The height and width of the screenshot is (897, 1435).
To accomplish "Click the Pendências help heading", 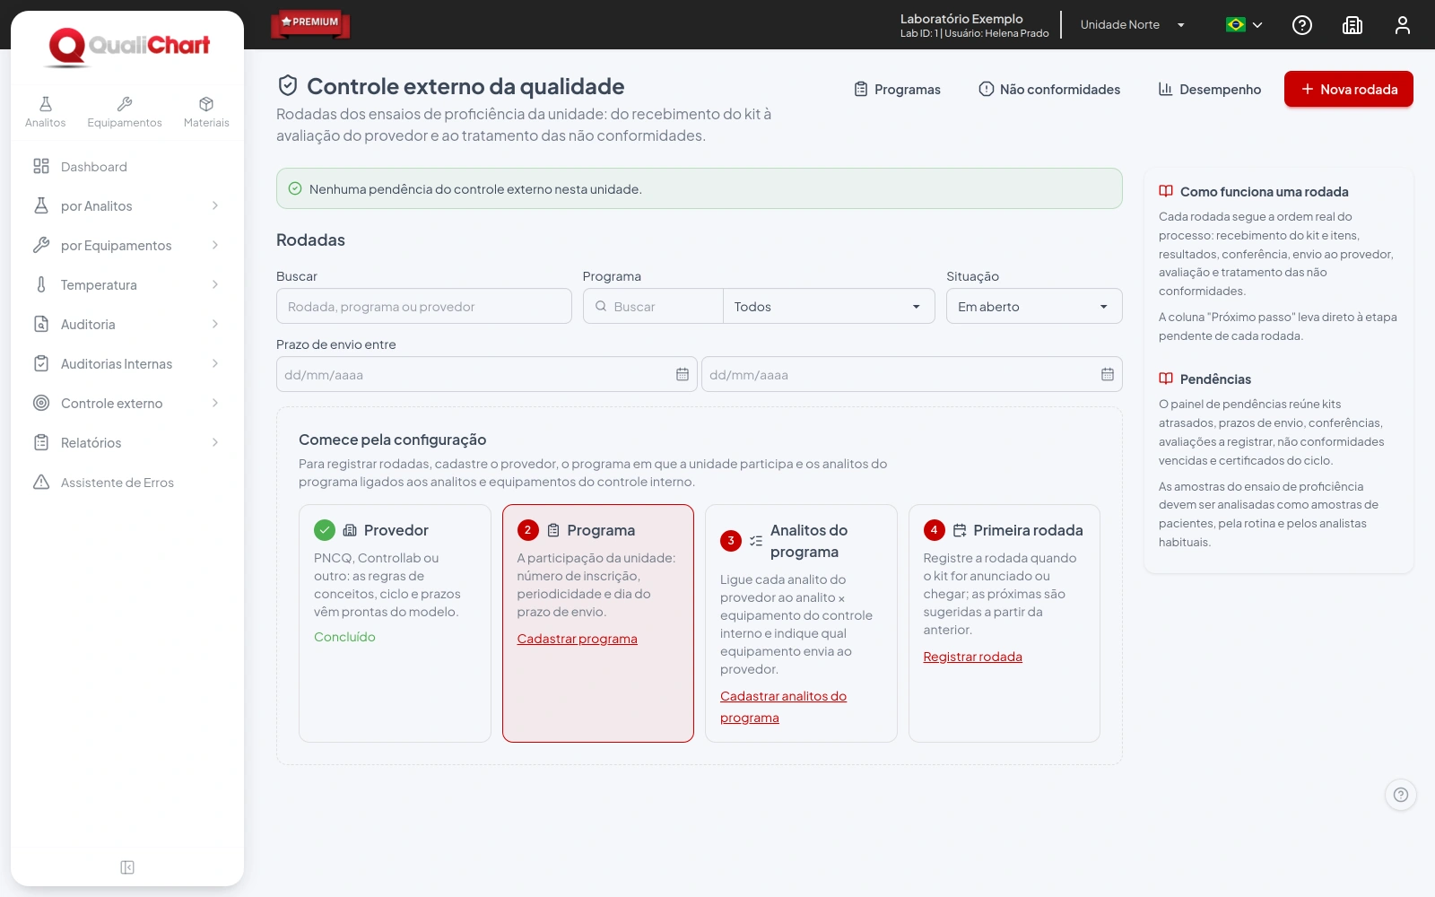I will [x=1215, y=379].
